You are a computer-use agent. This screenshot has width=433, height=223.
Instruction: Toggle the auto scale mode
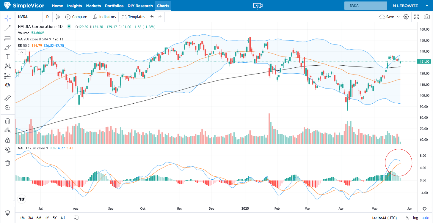click(425, 218)
